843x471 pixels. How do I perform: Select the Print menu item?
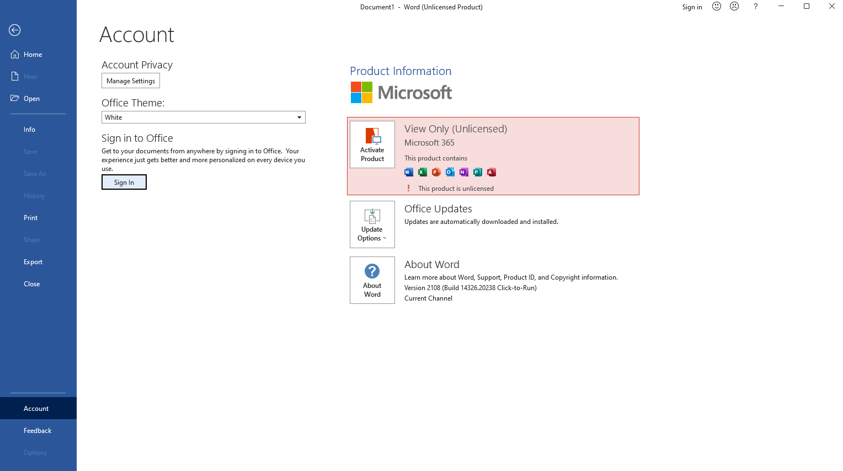[x=38, y=218]
